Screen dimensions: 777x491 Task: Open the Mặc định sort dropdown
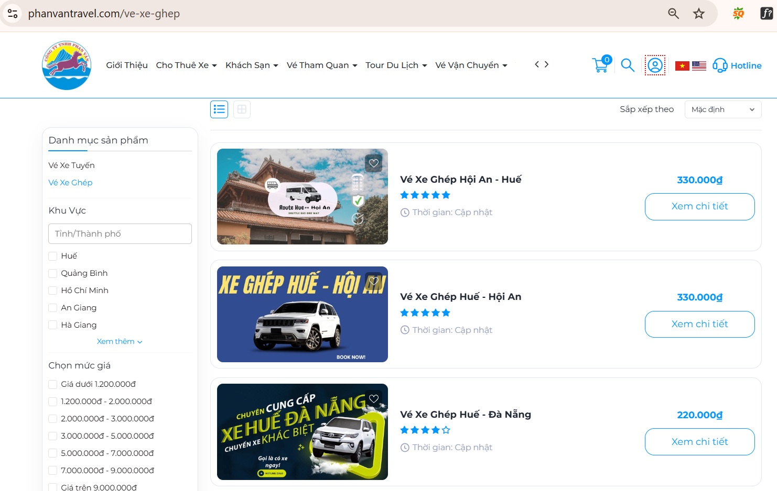[x=723, y=109]
